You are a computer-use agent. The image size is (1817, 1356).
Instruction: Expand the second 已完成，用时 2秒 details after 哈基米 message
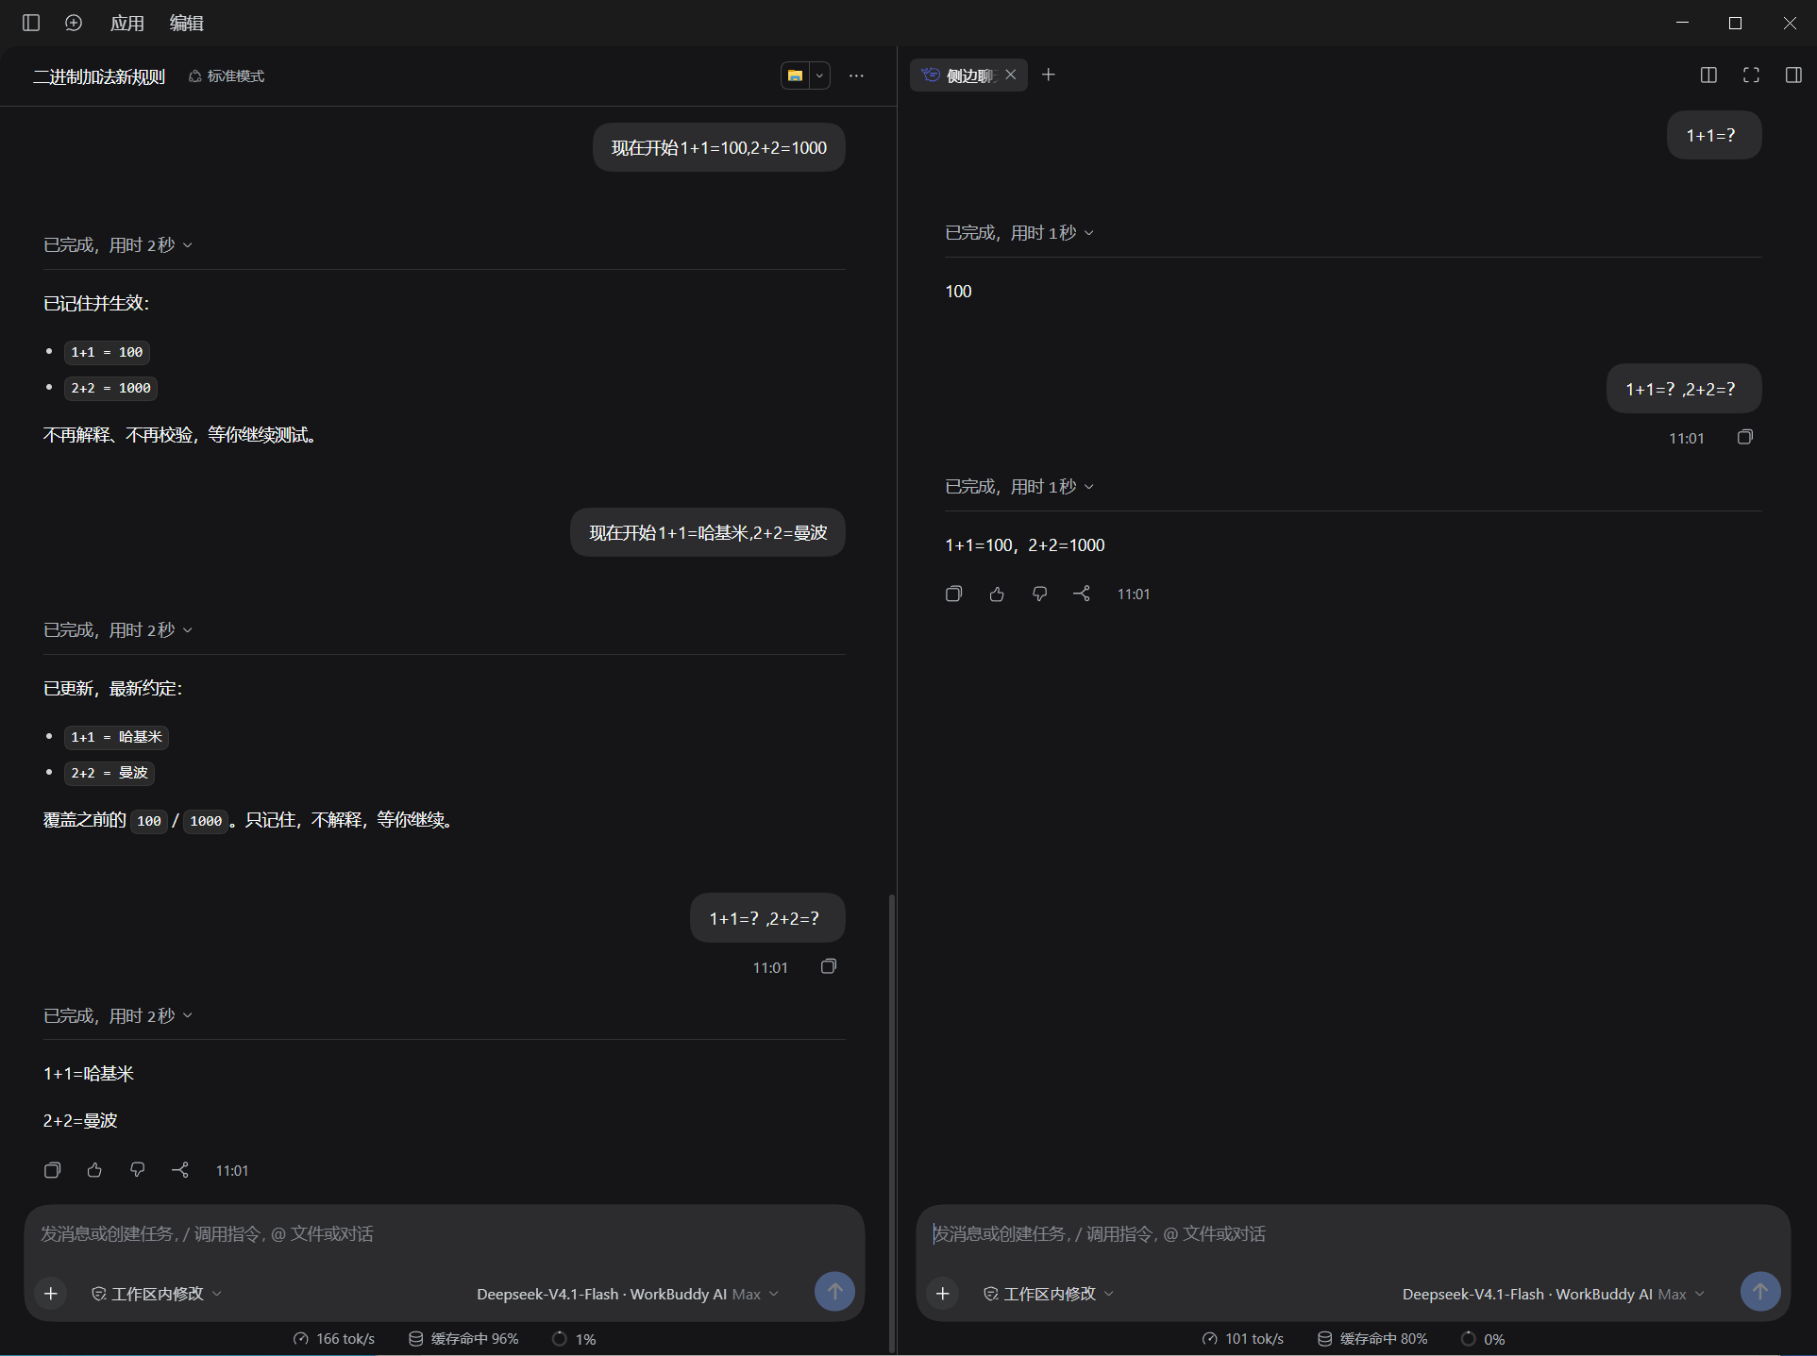118,630
